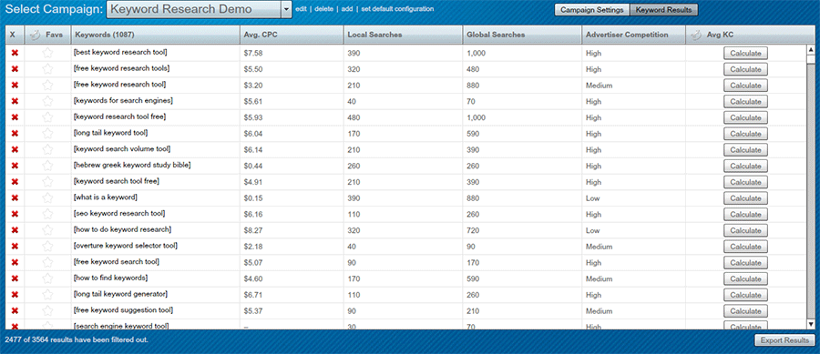820x354 pixels.
Task: Click Export Results button
Action: tap(784, 340)
